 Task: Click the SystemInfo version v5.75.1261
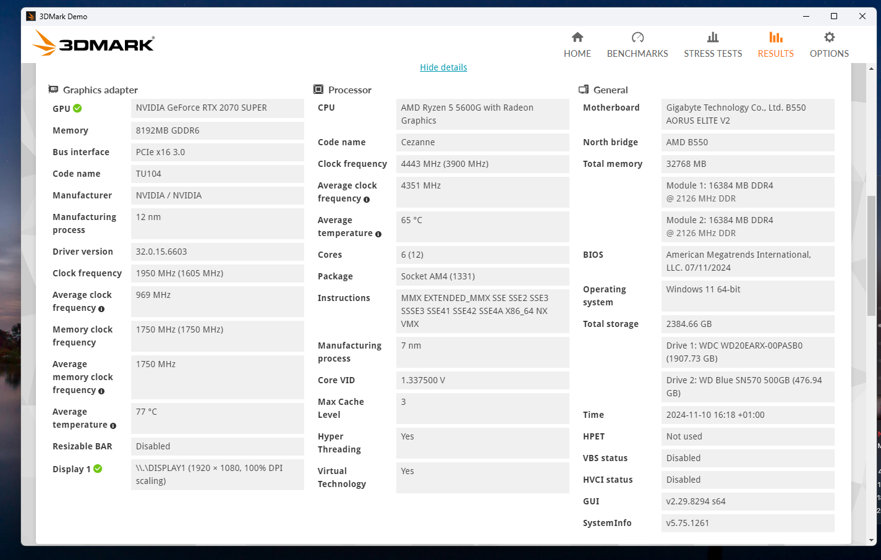pyautogui.click(x=748, y=523)
